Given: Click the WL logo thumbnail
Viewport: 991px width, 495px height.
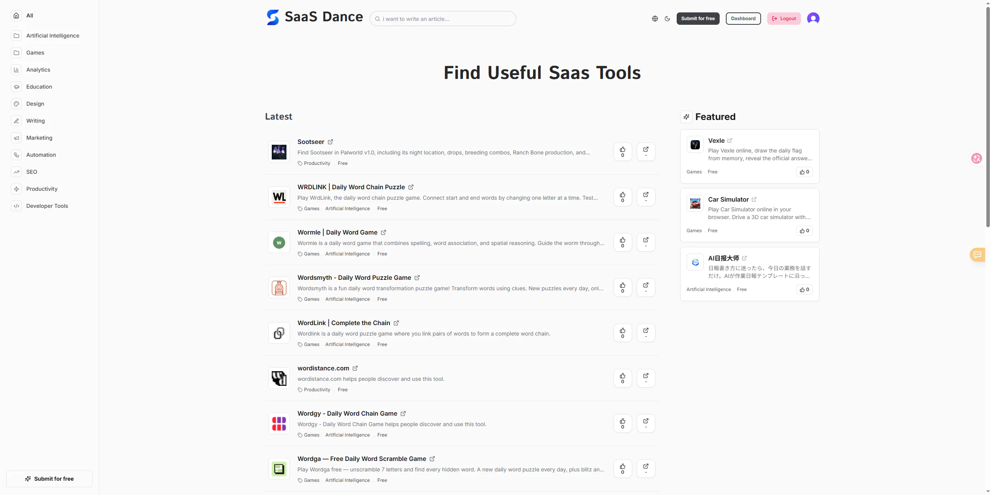Looking at the screenshot, I should coord(279,197).
